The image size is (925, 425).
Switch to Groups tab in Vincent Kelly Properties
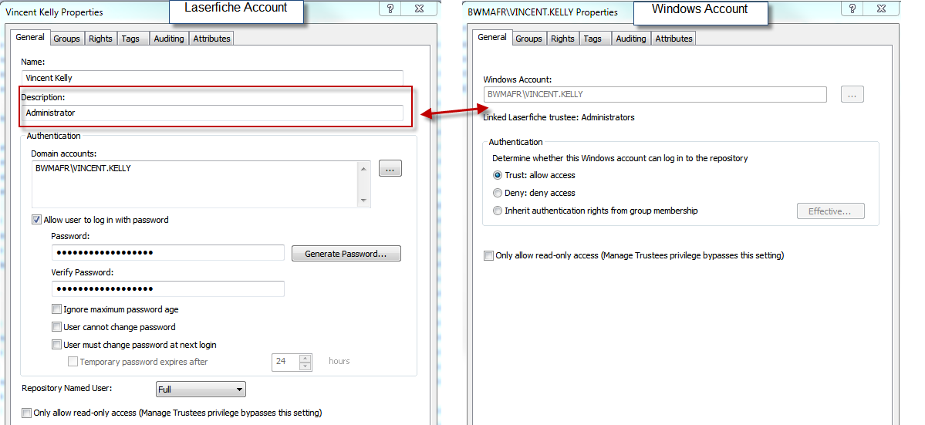(66, 39)
